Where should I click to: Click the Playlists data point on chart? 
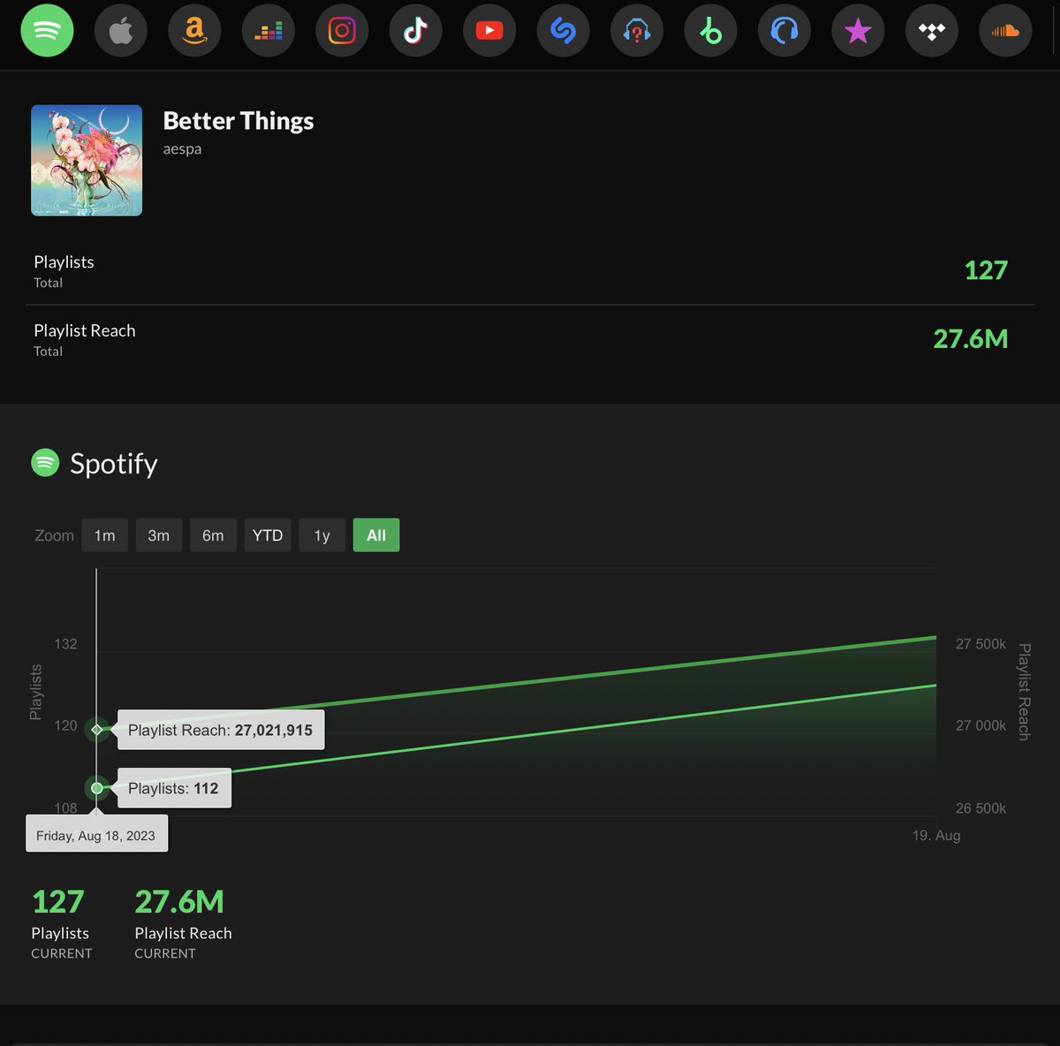(97, 788)
